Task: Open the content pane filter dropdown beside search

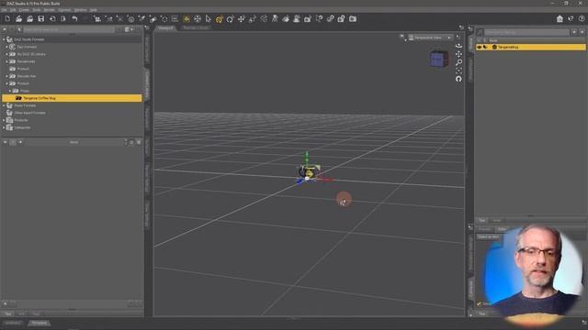Action: 130,29
